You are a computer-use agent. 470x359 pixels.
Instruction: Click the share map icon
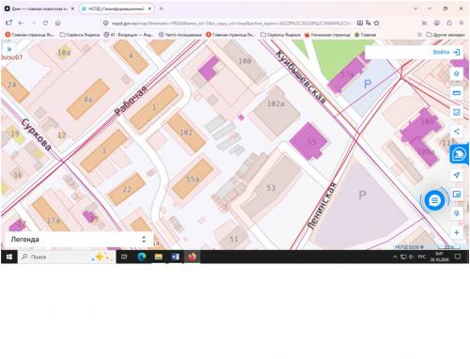click(x=457, y=132)
